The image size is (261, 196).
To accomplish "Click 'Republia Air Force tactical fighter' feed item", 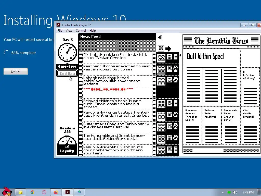I will pos(117,116).
